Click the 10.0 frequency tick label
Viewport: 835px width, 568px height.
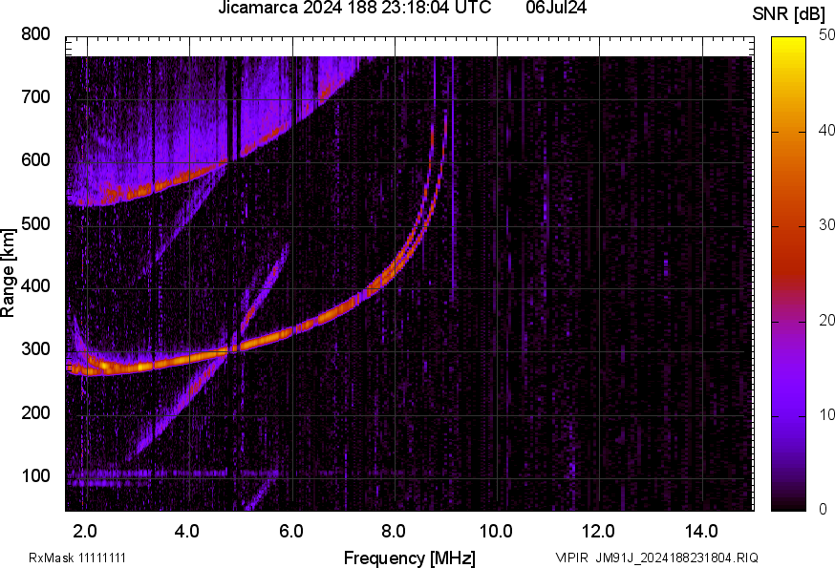coord(496,532)
